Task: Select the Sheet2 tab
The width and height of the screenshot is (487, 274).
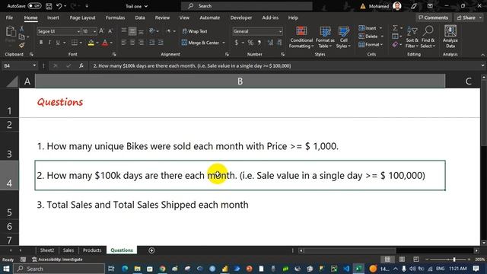Action: (x=47, y=250)
